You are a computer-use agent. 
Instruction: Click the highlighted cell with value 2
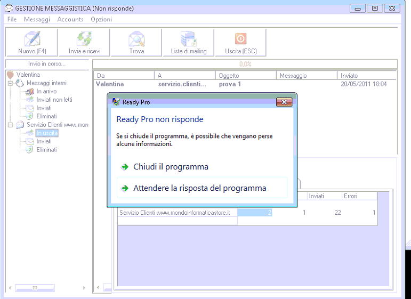pos(255,213)
